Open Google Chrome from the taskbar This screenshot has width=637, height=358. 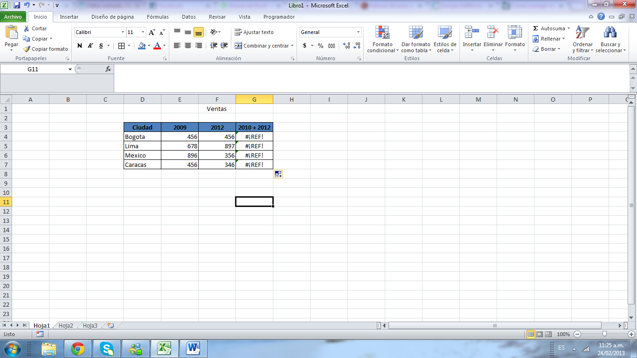pyautogui.click(x=77, y=348)
